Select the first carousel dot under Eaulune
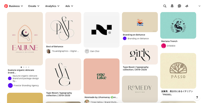Screen dimensions: 203x103 click(x=21, y=67)
